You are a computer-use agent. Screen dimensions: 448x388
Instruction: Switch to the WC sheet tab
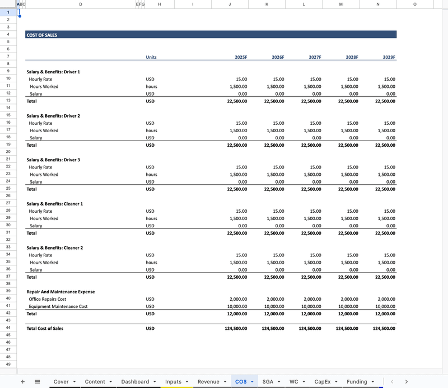[293, 382]
